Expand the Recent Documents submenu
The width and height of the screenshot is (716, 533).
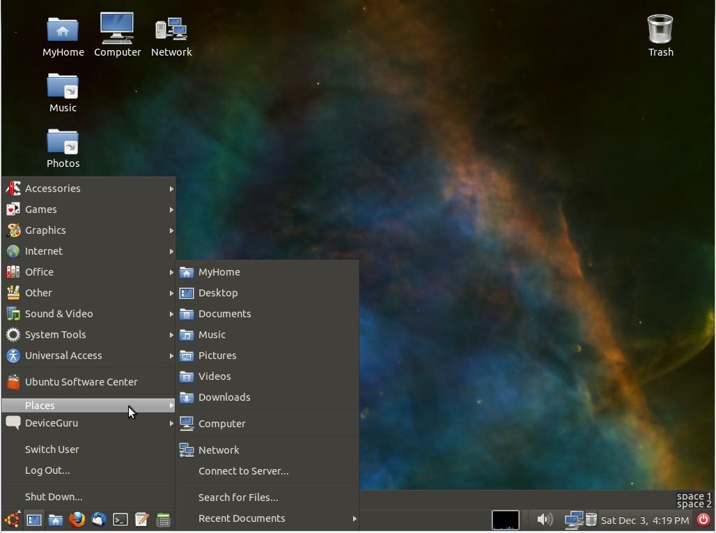(x=267, y=519)
